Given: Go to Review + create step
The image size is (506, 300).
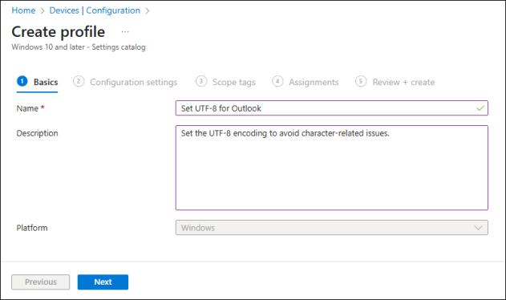Looking at the screenshot, I should point(395,82).
